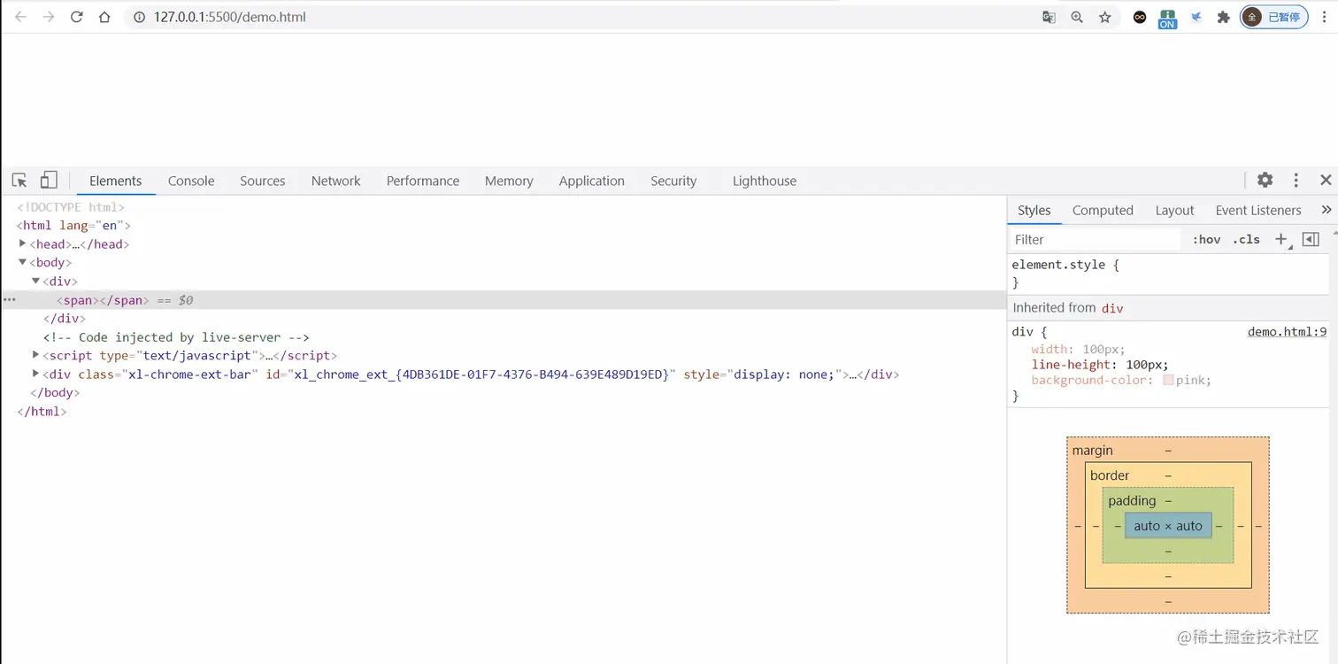
Task: Switch to the Elements tab
Action: [115, 181]
